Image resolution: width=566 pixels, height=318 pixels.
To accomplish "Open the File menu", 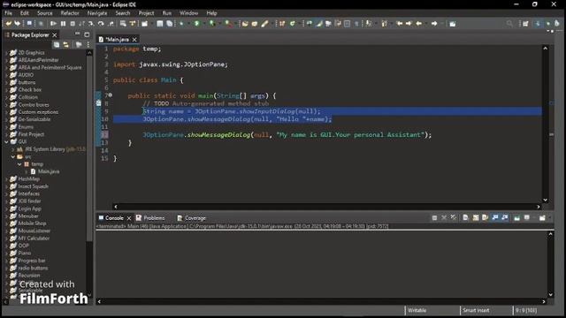I will (8, 13).
